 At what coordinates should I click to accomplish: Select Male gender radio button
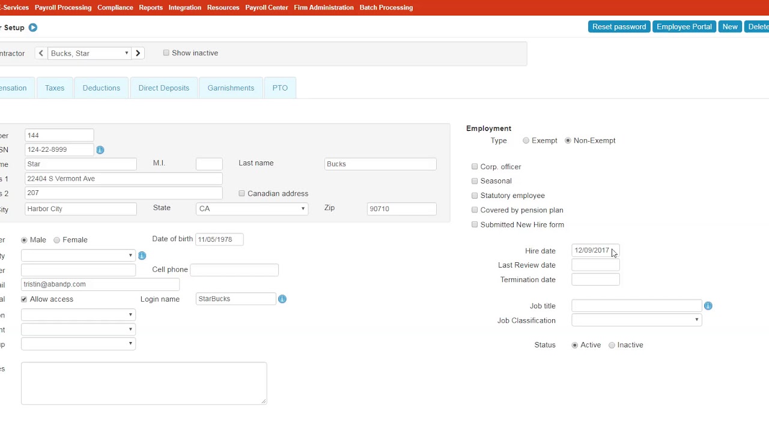coord(24,240)
